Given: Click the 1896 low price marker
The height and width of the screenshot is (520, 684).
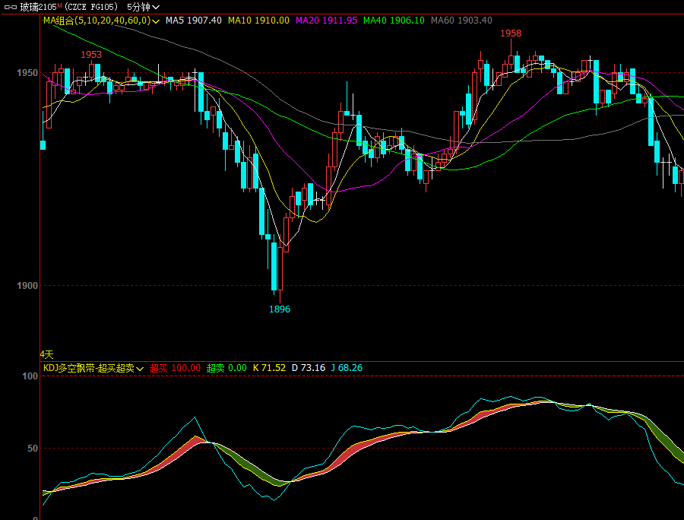Looking at the screenshot, I should (280, 309).
